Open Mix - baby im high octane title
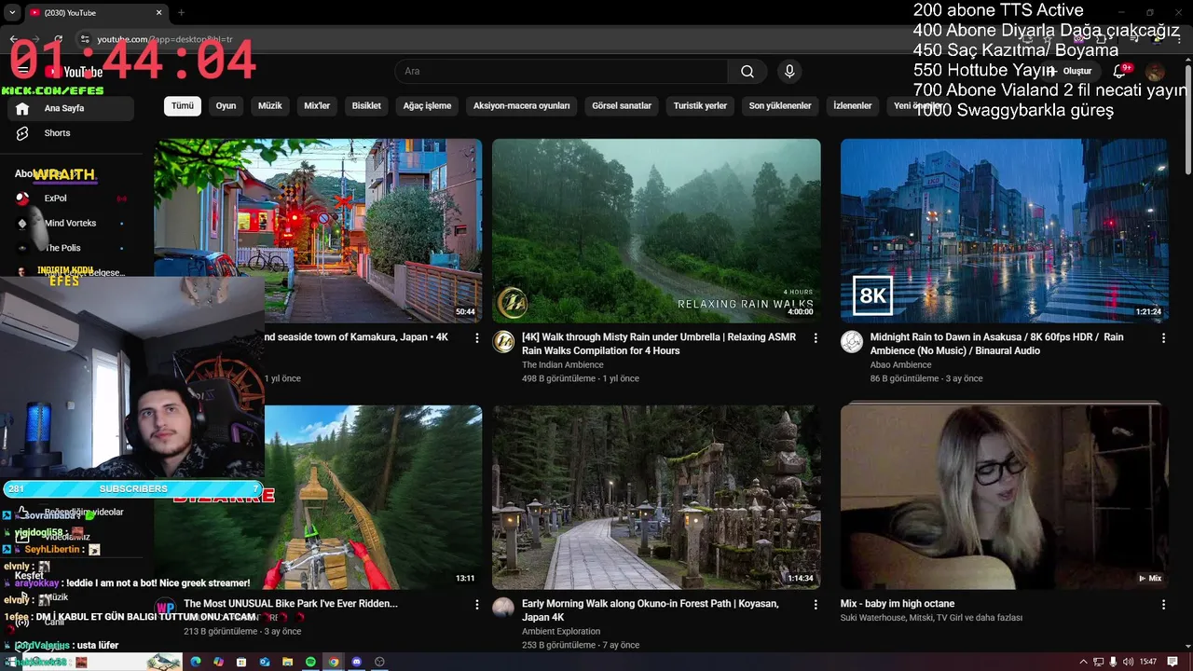This screenshot has width=1193, height=671. coord(897,604)
